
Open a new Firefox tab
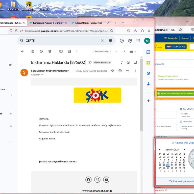pyautogui.click(x=115, y=23)
